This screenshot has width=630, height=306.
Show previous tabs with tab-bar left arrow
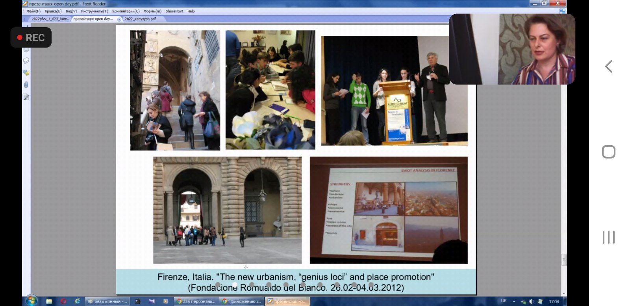tap(25, 19)
